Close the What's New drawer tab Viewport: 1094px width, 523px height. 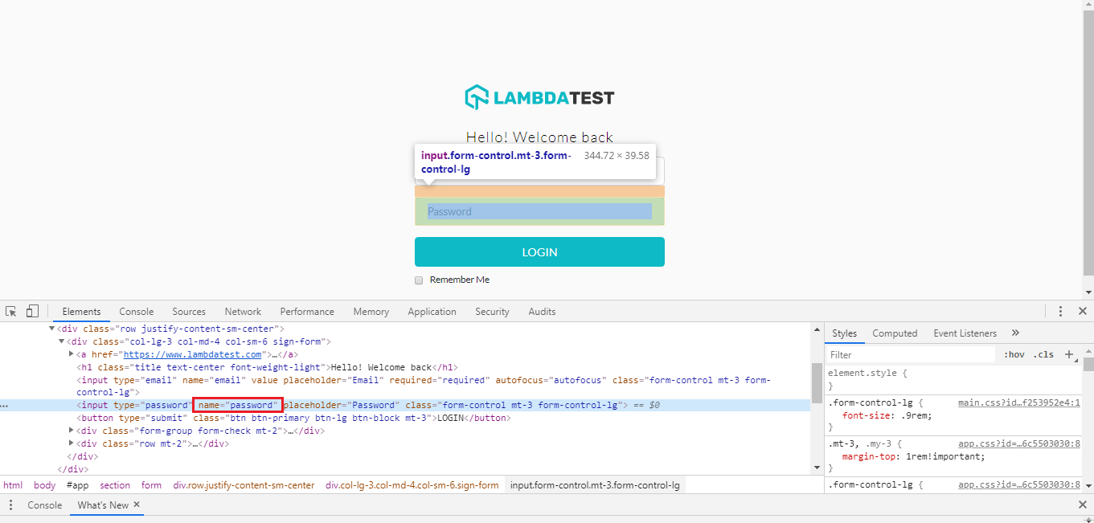tap(137, 505)
